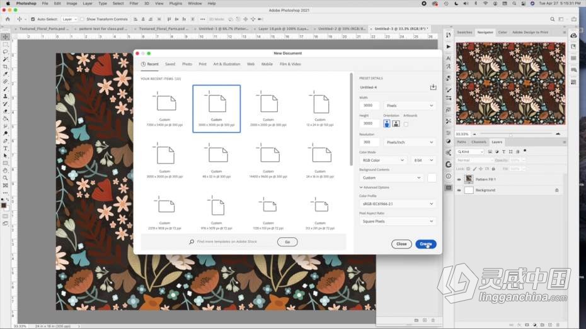Switch to the Saved tab
The width and height of the screenshot is (586, 329).
(170, 64)
